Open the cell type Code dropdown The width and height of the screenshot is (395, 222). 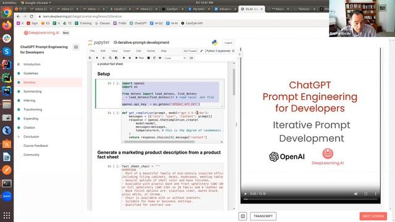tap(175, 58)
